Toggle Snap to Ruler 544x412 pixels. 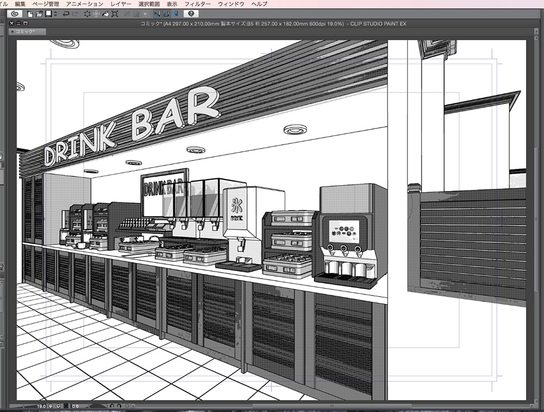pos(157,14)
